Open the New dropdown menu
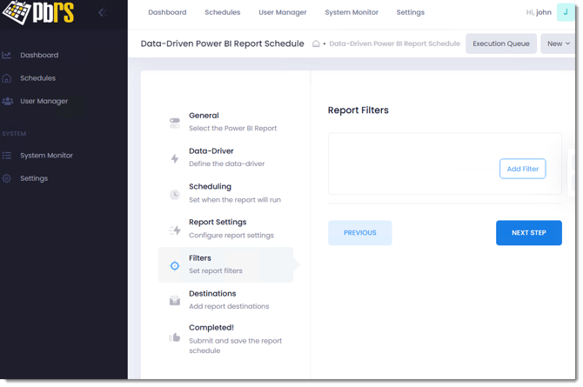The image size is (583, 387). click(558, 43)
